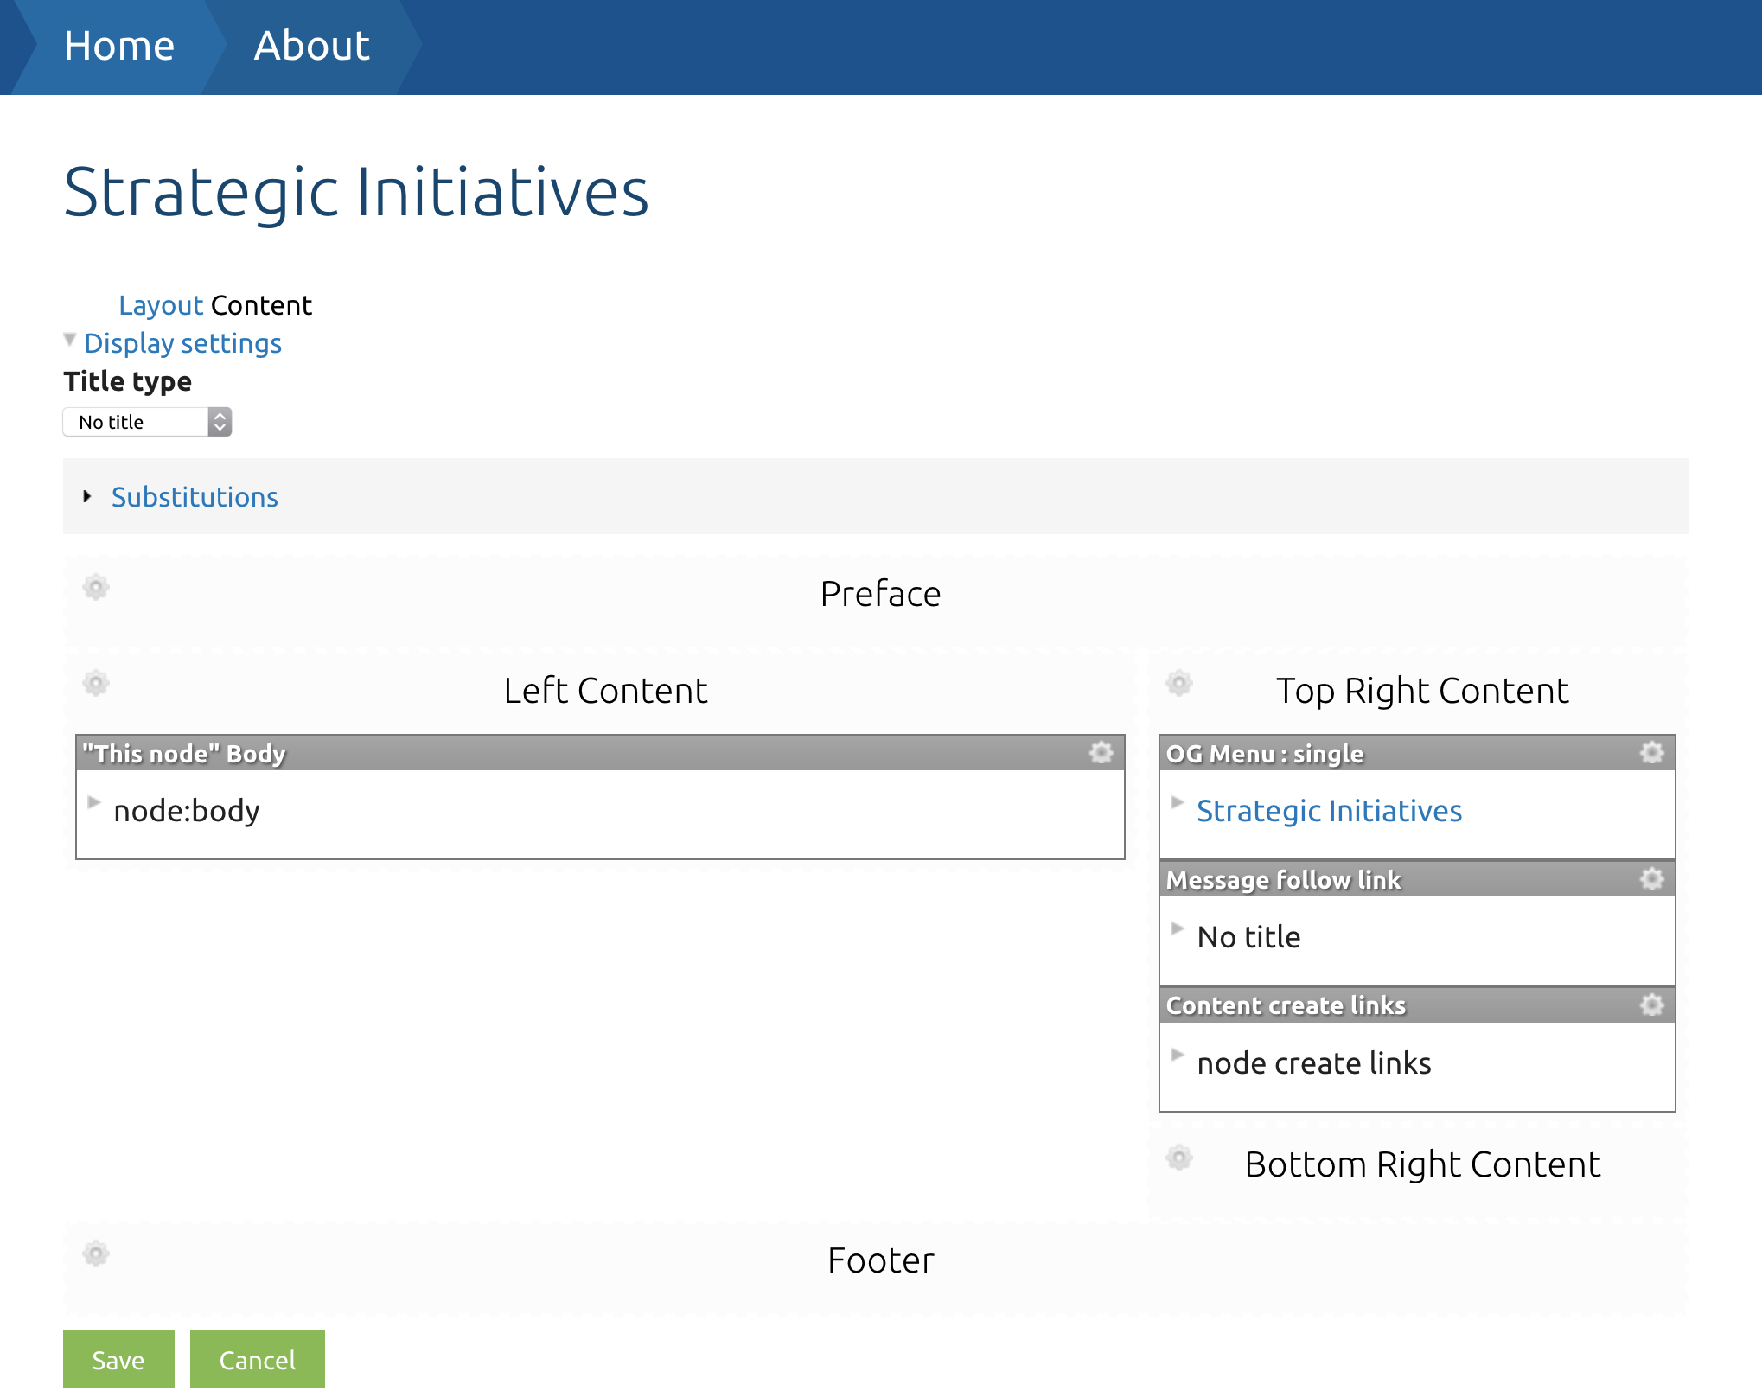Expand the Substitutions section

195,497
